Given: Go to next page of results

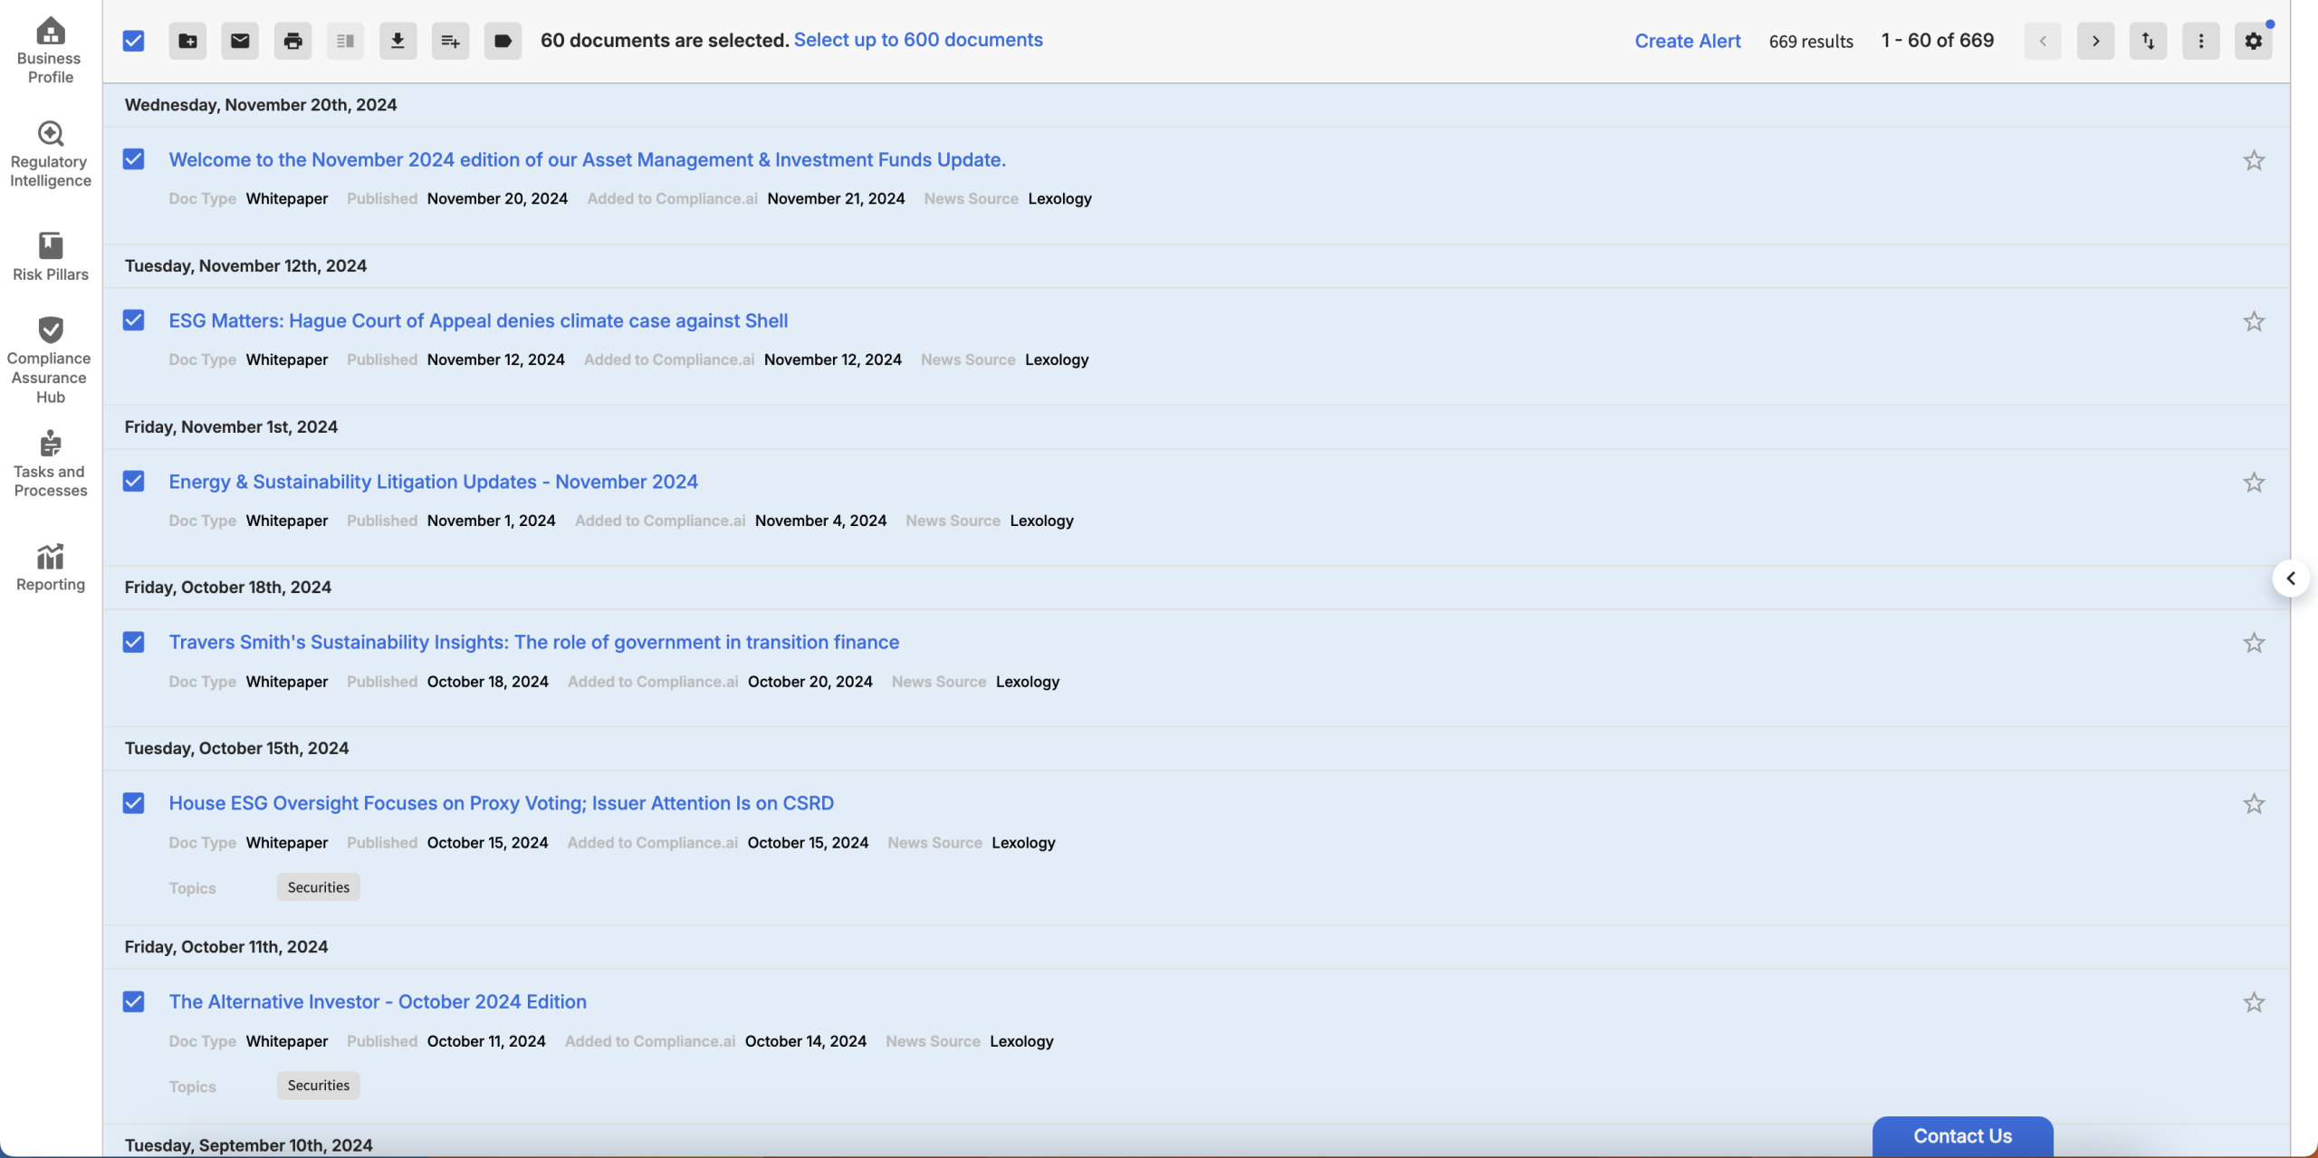Looking at the screenshot, I should [2095, 41].
